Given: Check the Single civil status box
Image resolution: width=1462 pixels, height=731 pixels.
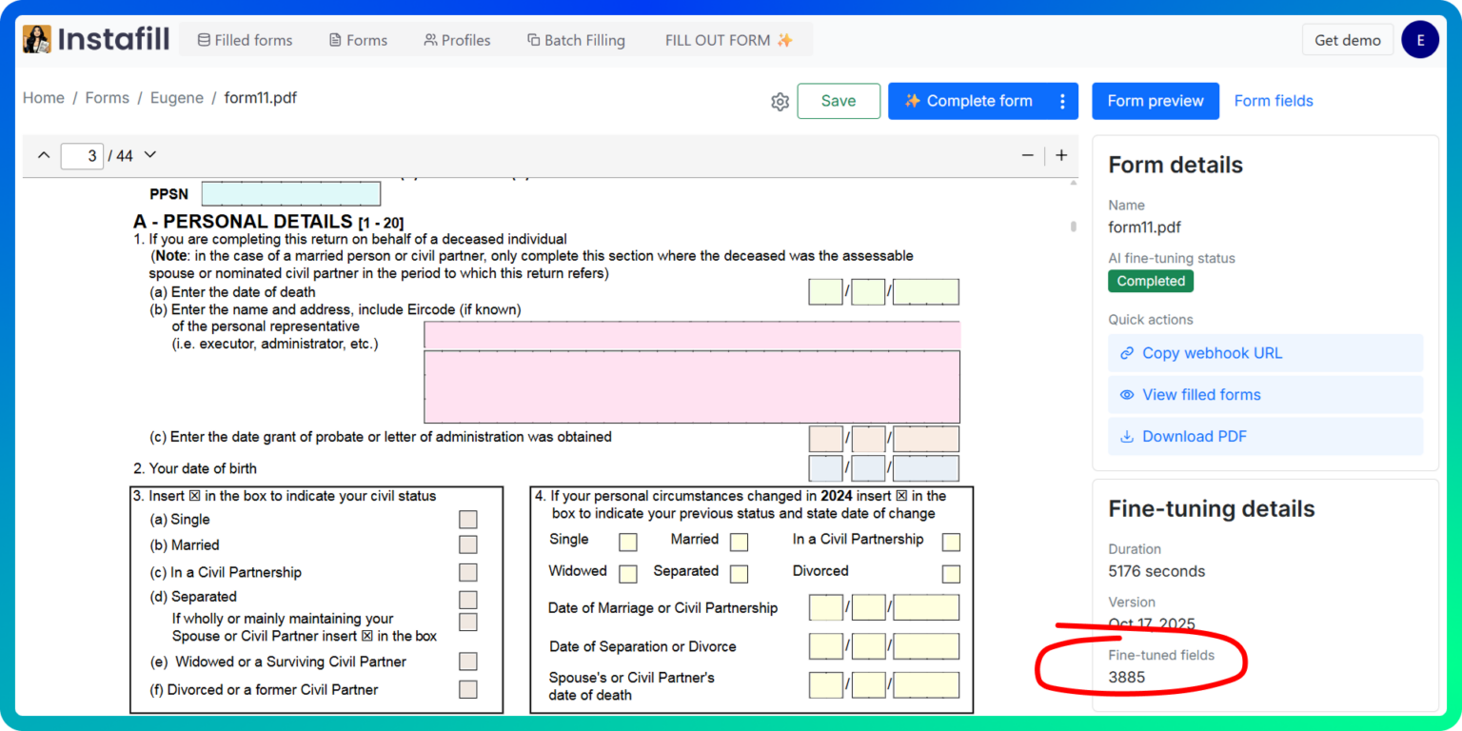Looking at the screenshot, I should 467,519.
